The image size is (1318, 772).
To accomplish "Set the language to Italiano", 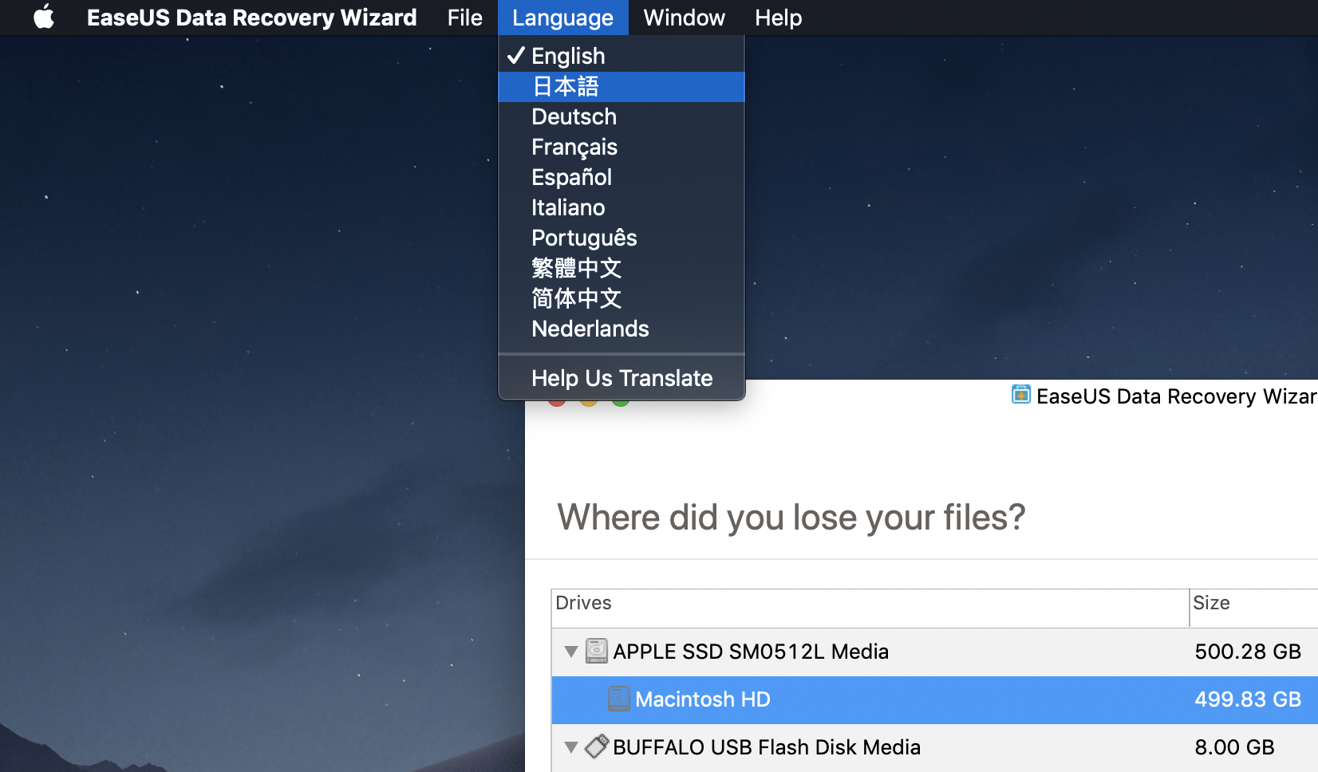I will pos(568,207).
